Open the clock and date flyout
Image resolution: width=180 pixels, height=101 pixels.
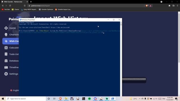click(170, 98)
